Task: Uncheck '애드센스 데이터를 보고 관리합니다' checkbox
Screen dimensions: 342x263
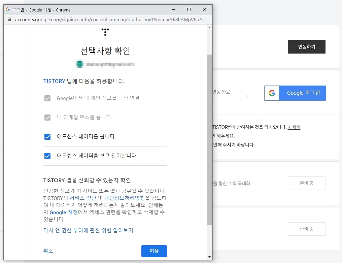Action: (47, 156)
